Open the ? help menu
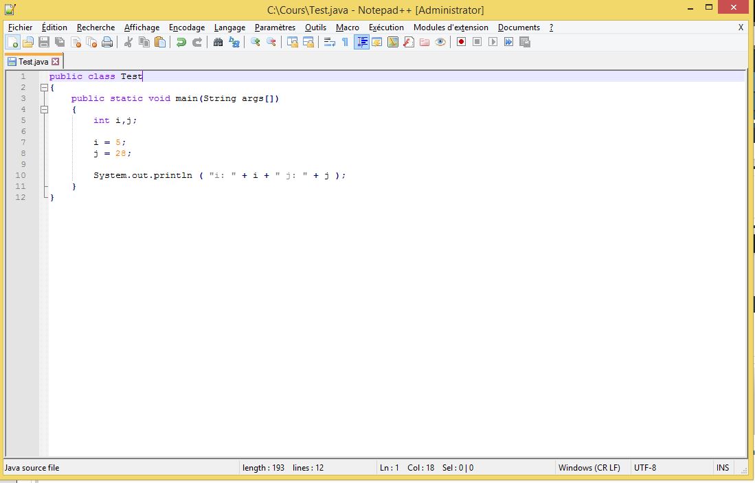 coord(551,27)
